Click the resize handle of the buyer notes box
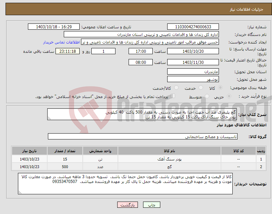Screen dimensions: 272x214 click(20, 193)
